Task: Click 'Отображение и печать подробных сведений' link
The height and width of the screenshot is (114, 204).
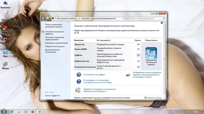Action: point(147,75)
